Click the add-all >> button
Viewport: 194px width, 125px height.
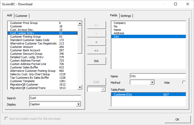pos(97,25)
